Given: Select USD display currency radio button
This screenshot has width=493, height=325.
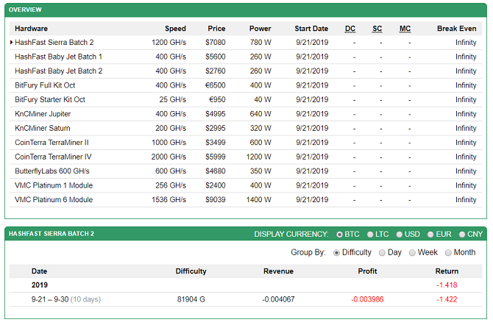Looking at the screenshot, I should pos(400,235).
